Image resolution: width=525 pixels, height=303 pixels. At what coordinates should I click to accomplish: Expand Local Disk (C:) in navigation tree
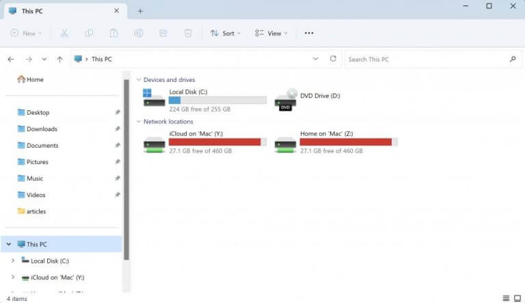point(13,261)
